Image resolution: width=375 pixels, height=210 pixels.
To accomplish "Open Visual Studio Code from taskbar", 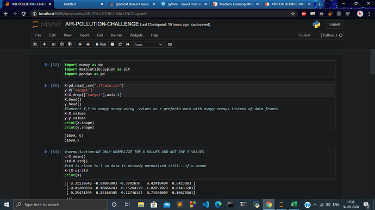I will tap(205, 205).
